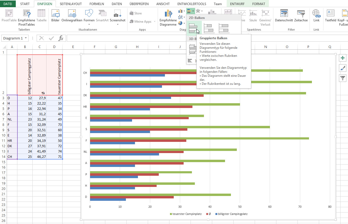Screen dimensions: 348x224
Task: Click the fx insert function button
Action: (x=61, y=38)
